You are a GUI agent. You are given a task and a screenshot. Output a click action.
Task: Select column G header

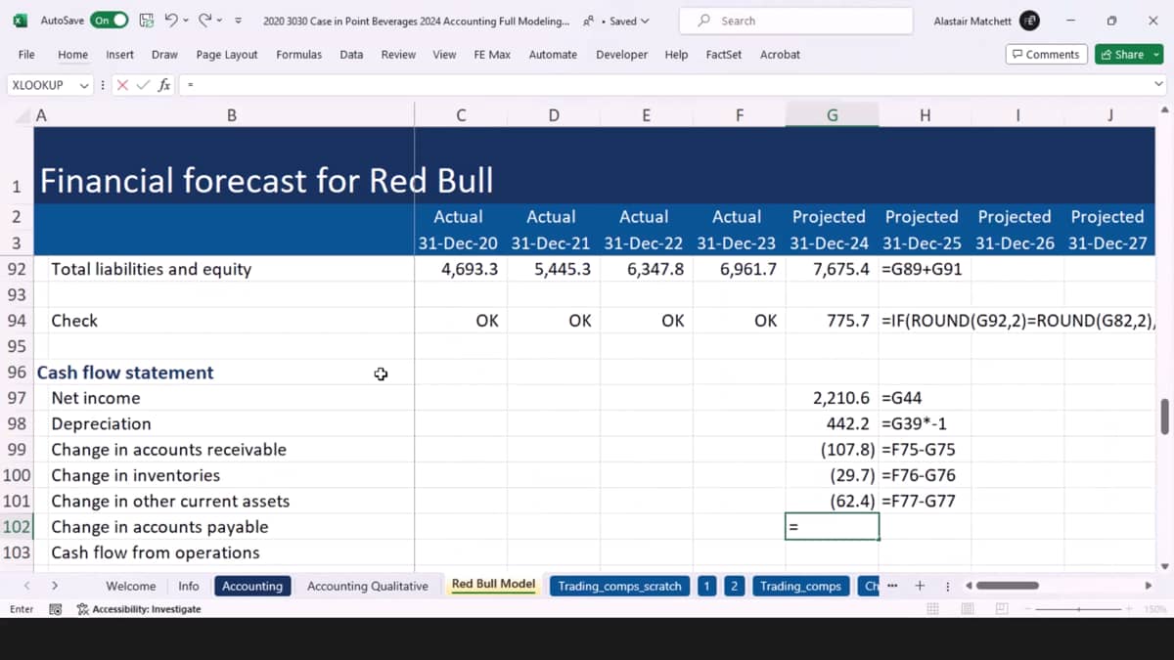coord(832,115)
